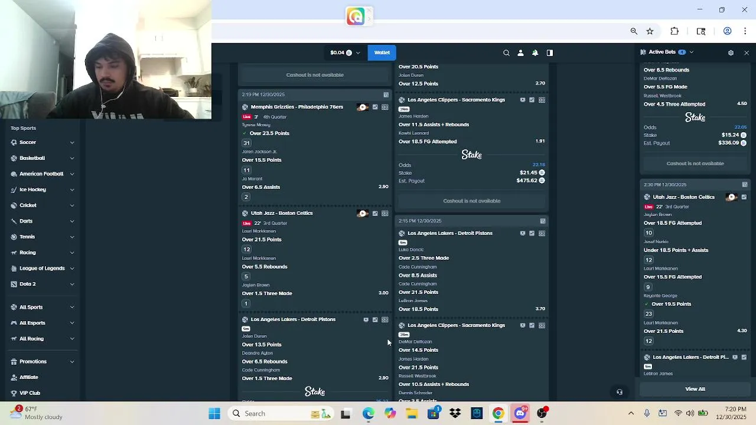Watch Utah Jazz stream in Active Bets panel

point(731,197)
